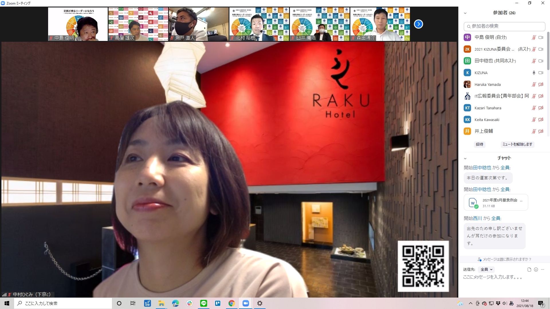The image size is (550, 309).
Task: Open Zoom from the taskbar
Action: tap(245, 303)
